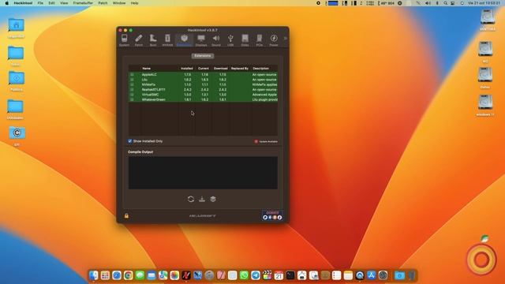505x284 pixels.
Task: Open App Store from the Dock
Action: click(x=372, y=275)
